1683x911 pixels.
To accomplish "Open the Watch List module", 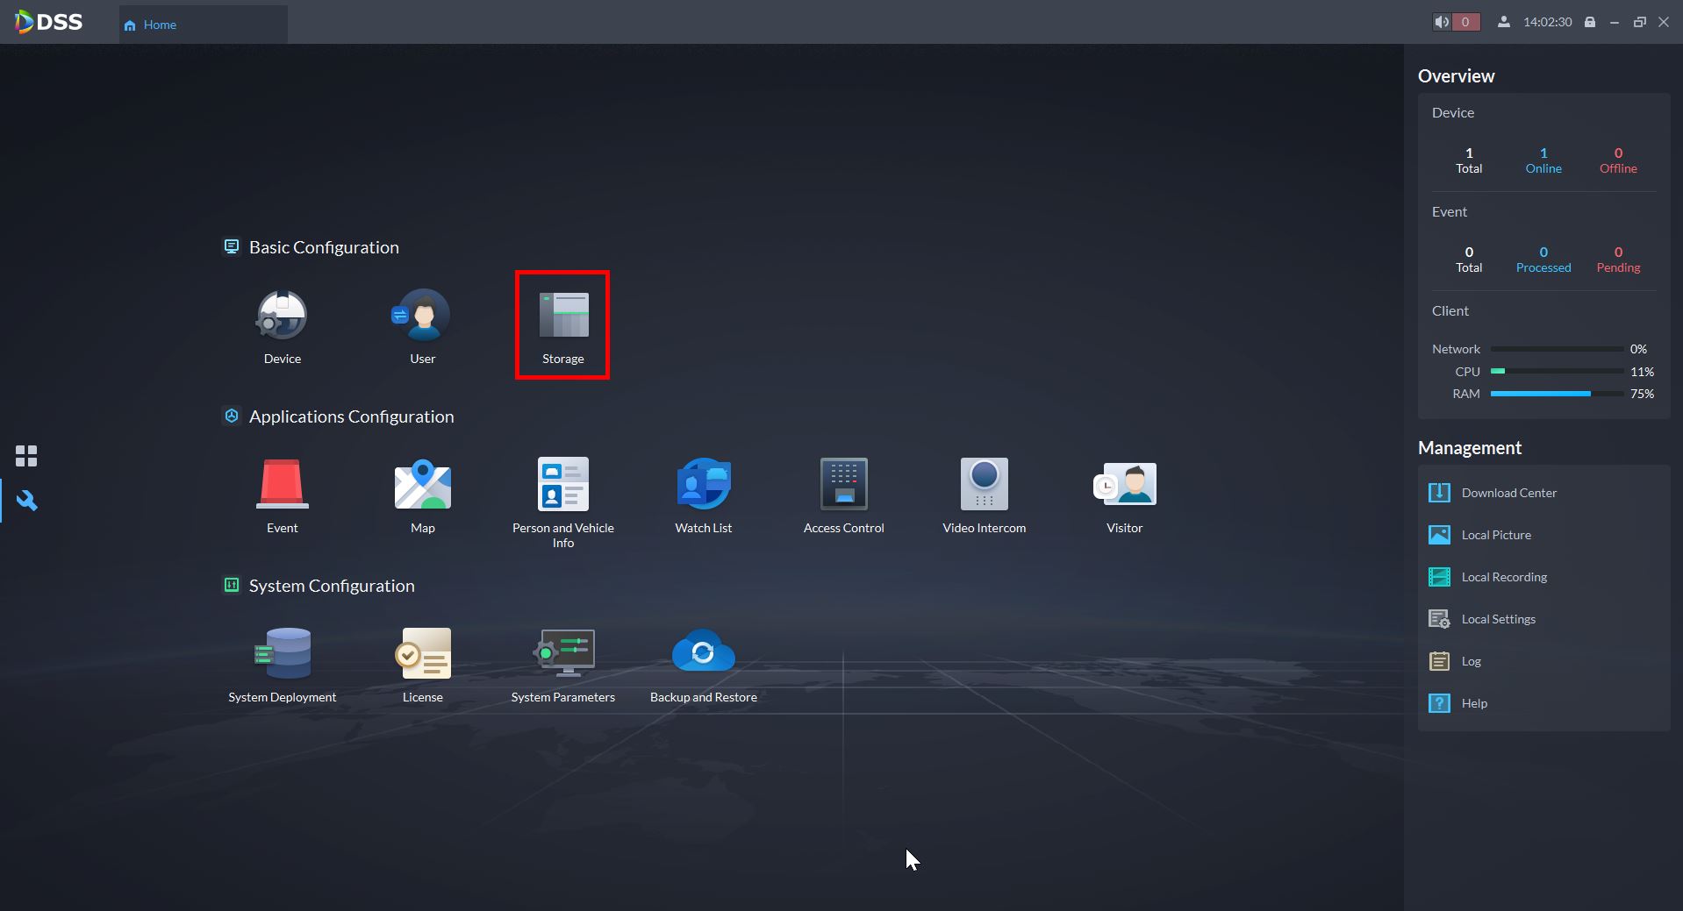I will [703, 485].
